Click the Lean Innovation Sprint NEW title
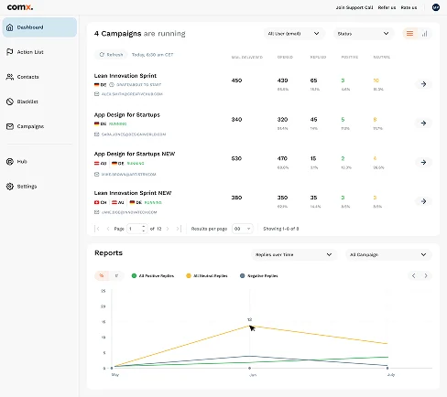This screenshot has width=447, height=397. (x=133, y=193)
